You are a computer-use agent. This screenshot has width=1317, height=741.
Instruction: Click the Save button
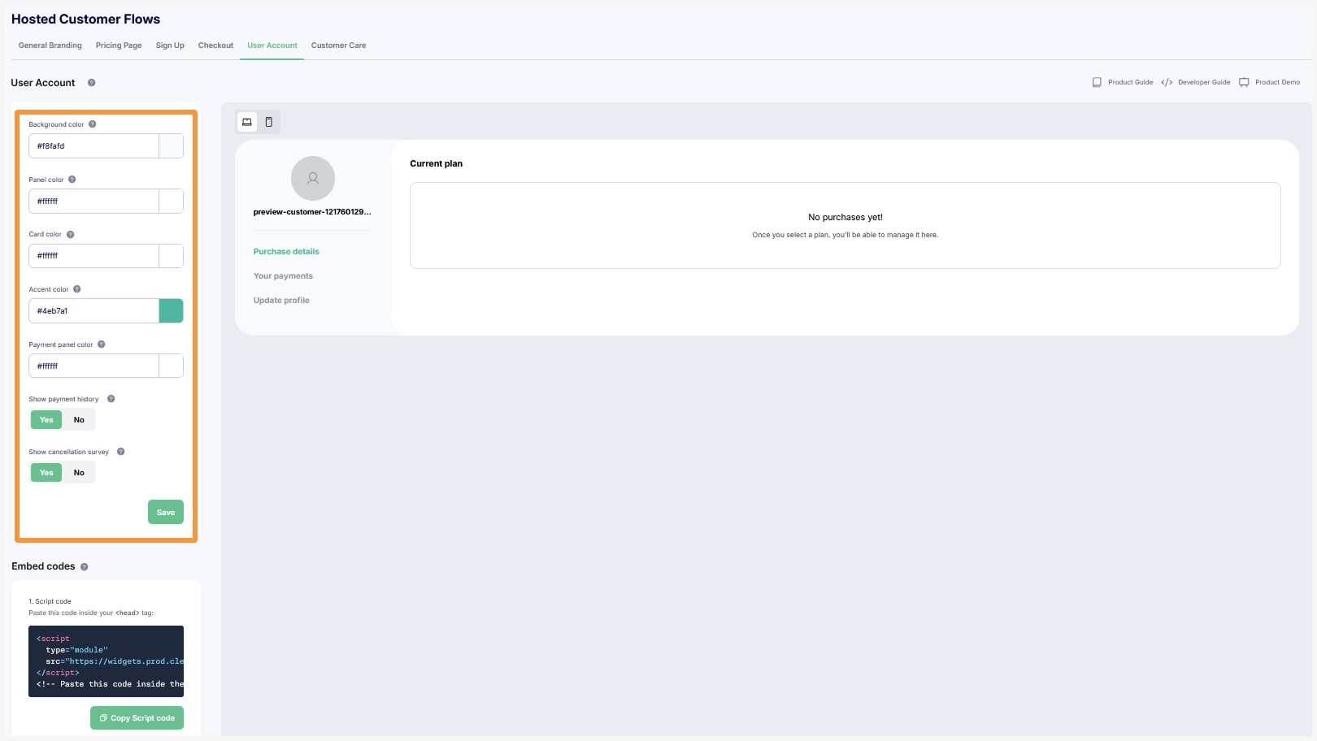[x=166, y=512]
